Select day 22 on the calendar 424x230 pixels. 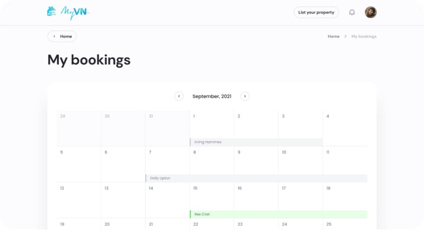tap(212, 224)
